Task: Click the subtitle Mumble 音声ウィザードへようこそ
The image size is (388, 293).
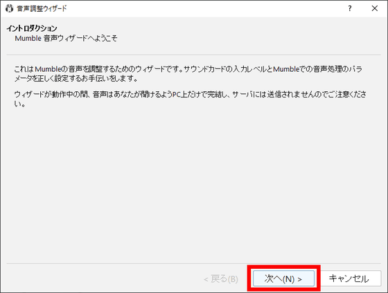Action: pyautogui.click(x=66, y=39)
